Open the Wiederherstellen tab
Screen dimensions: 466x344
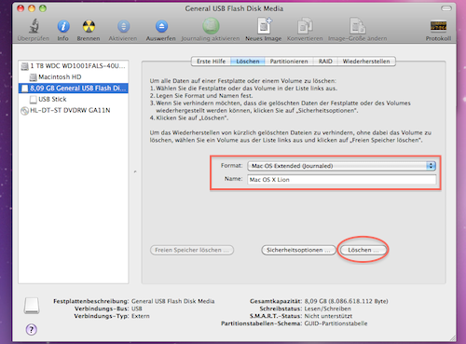click(x=366, y=62)
